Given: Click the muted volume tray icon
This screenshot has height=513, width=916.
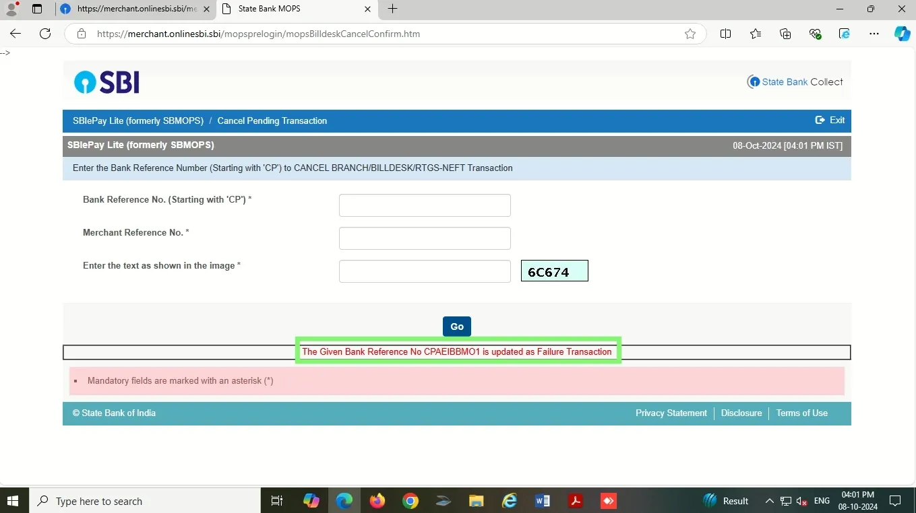Looking at the screenshot, I should pyautogui.click(x=802, y=501).
